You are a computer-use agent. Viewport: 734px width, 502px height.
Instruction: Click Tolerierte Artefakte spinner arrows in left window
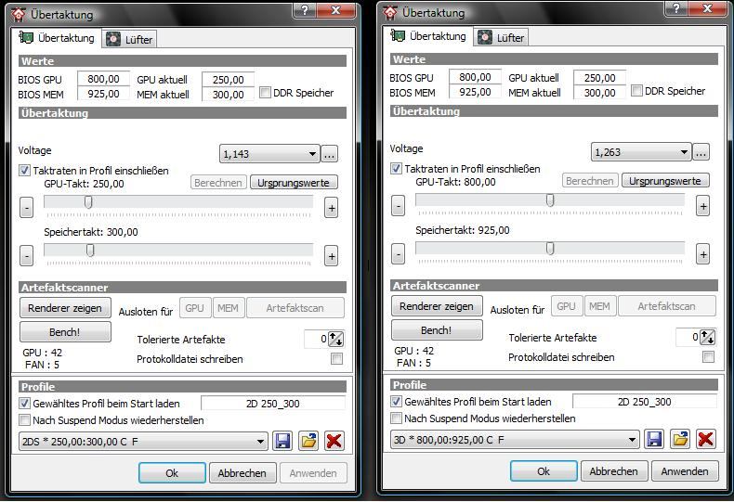[336, 339]
